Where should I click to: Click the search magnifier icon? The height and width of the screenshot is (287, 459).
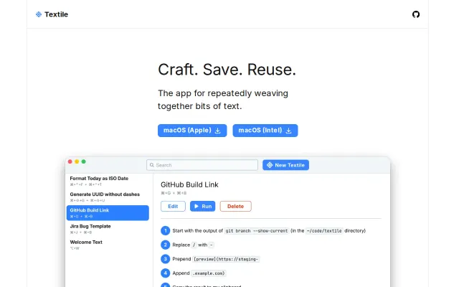tap(151, 165)
